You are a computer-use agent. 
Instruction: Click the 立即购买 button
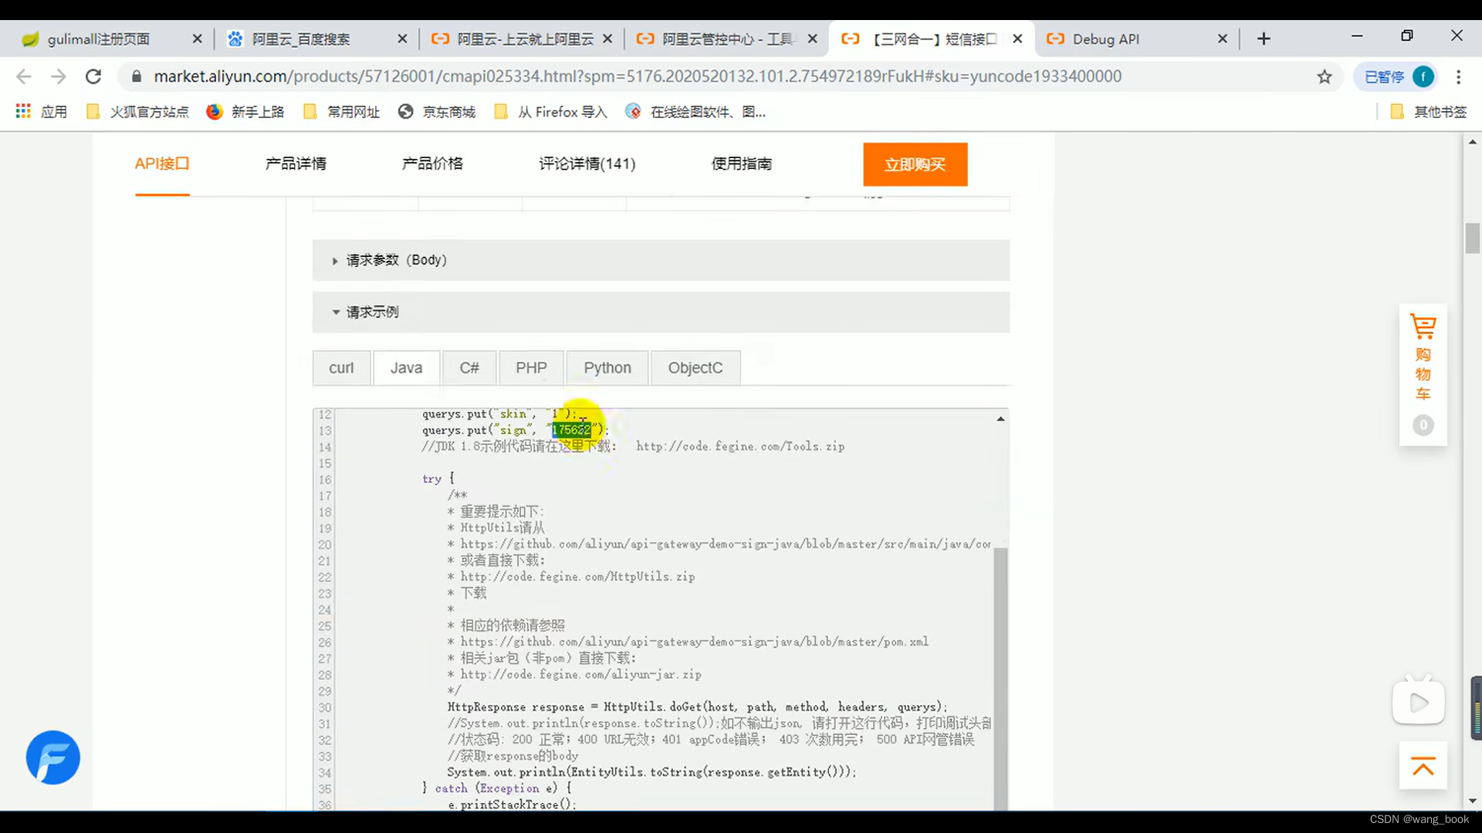click(915, 164)
